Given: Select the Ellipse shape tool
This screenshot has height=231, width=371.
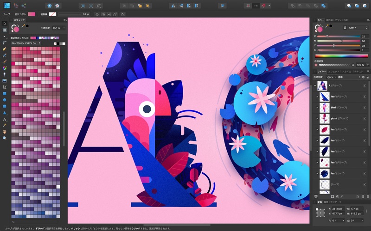Looking at the screenshot, I should (5, 100).
